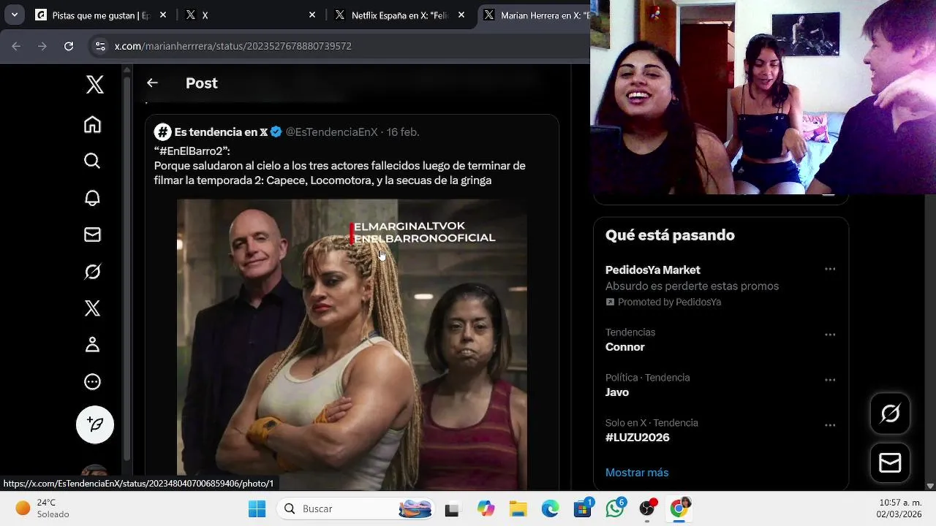The height and width of the screenshot is (526, 936).
Task: Click the #EnElBarro2 hashtag in post
Action: click(192, 150)
